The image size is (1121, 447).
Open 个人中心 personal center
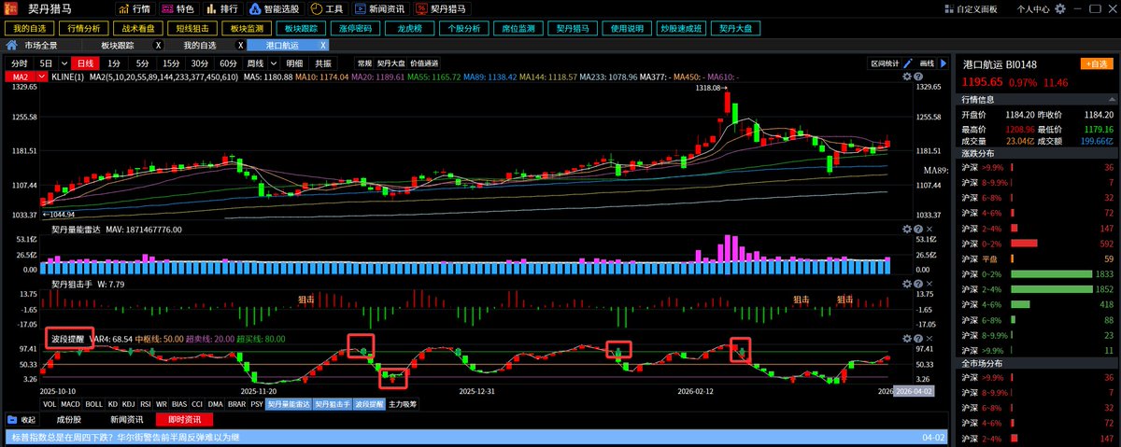1033,8
